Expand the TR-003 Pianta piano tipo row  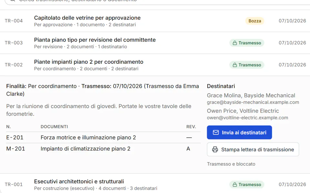click(x=155, y=43)
